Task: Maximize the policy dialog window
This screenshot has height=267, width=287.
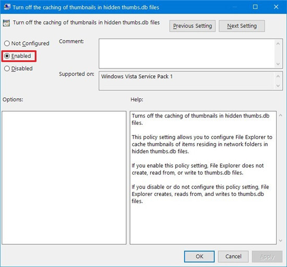Action: pyautogui.click(x=255, y=7)
